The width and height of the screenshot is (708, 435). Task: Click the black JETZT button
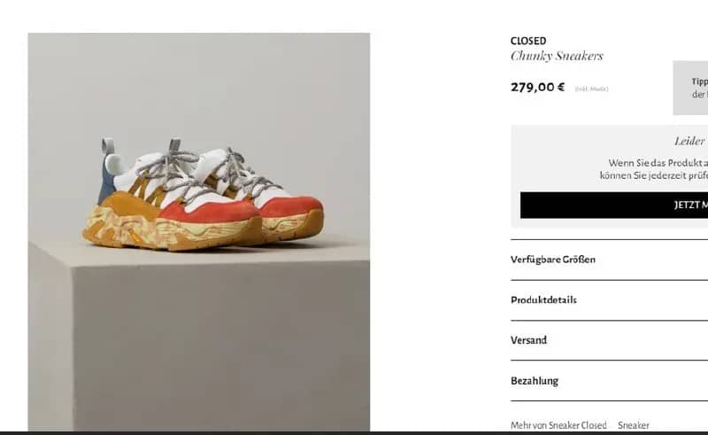(x=614, y=206)
